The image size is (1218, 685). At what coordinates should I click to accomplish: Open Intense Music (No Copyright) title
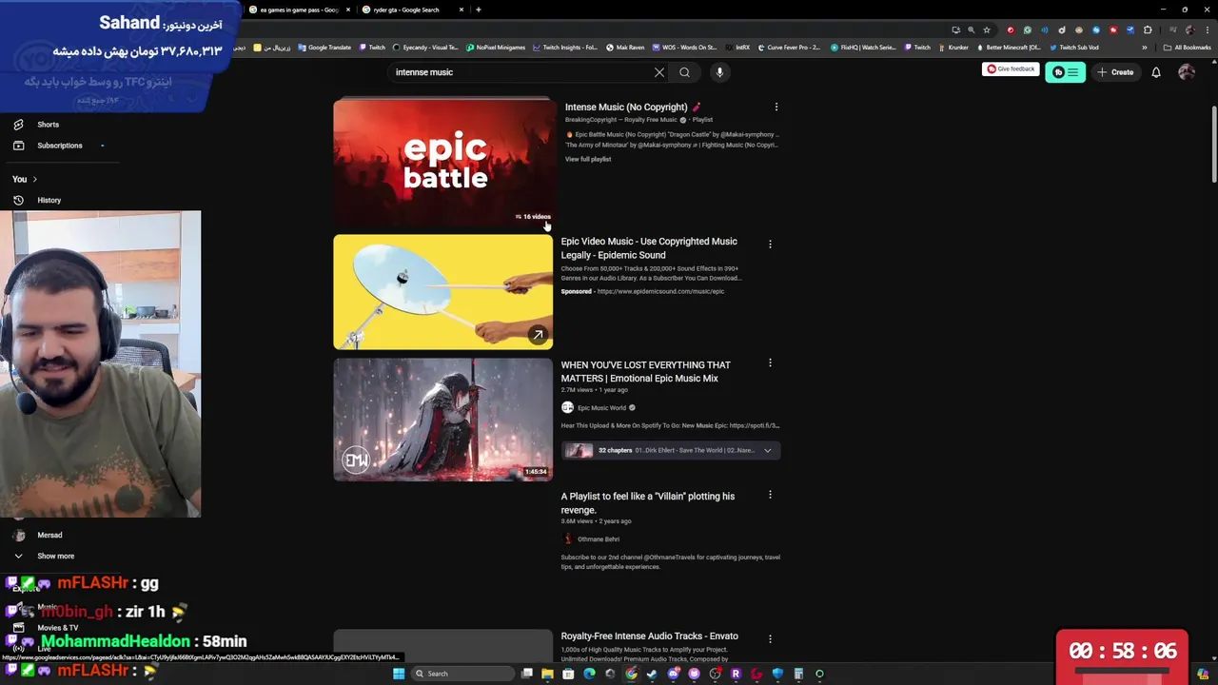[626, 108]
